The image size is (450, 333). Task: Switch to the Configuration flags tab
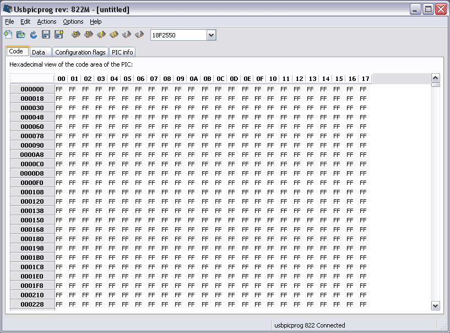(80, 52)
